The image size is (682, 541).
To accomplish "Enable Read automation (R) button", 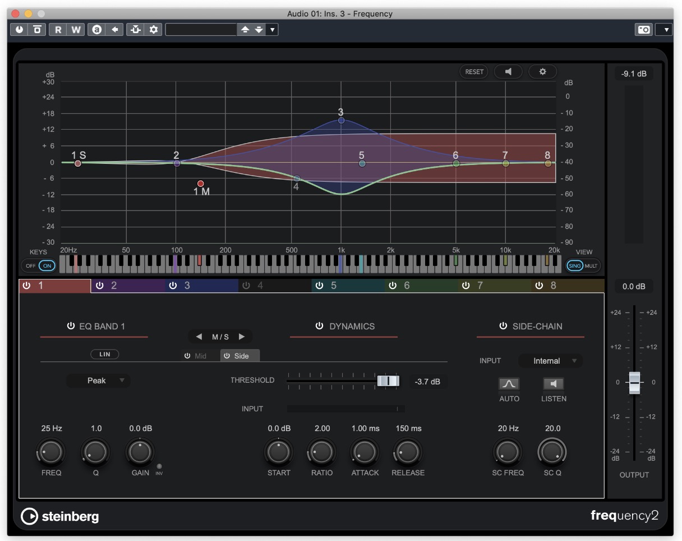I will tap(58, 29).
